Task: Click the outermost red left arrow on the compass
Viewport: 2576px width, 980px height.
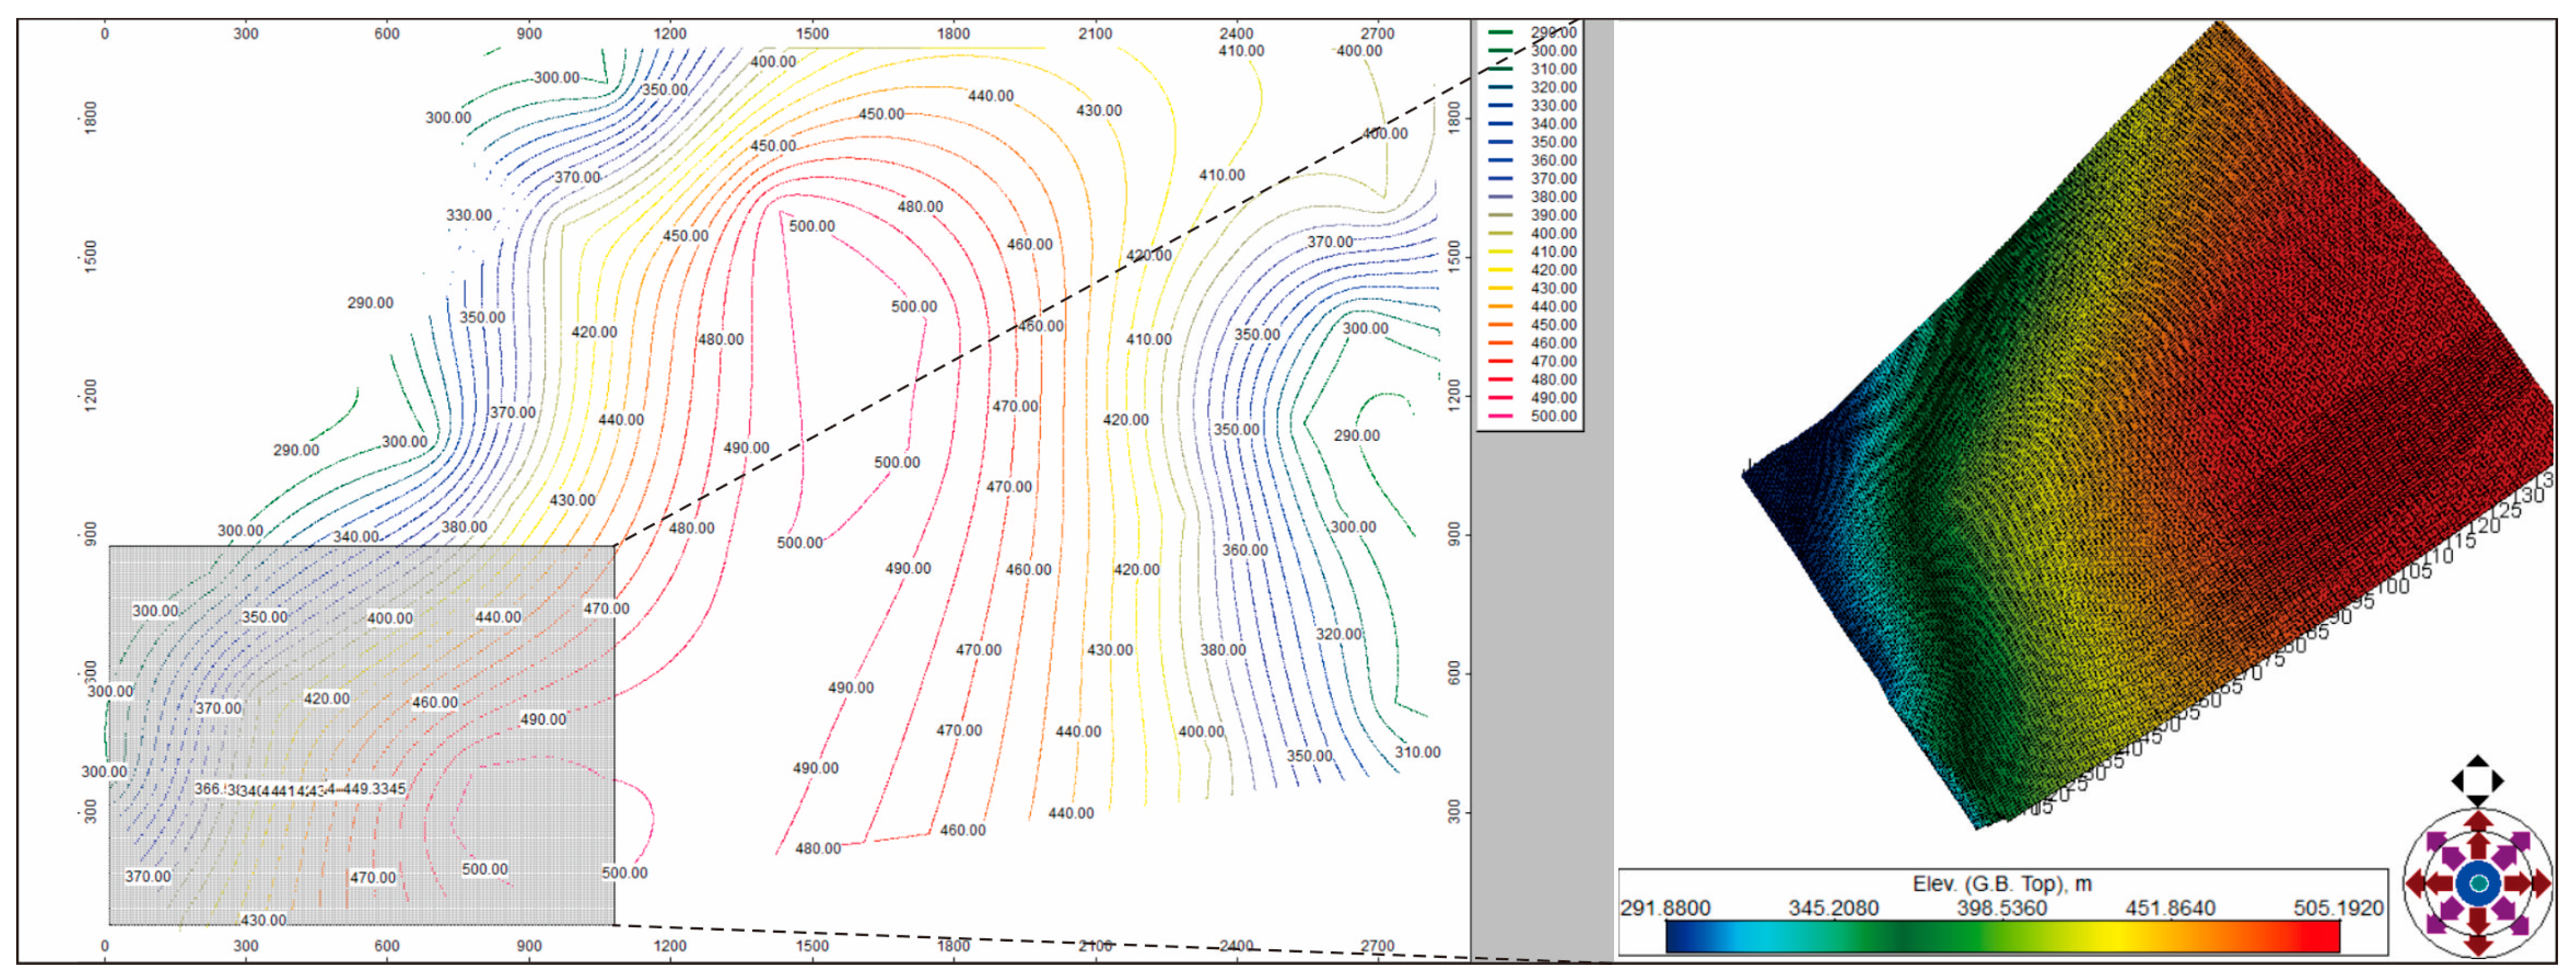Action: 2415,883
